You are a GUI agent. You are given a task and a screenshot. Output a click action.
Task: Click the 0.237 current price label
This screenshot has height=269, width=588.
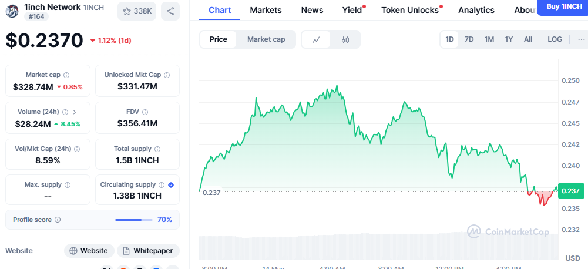pos(571,191)
